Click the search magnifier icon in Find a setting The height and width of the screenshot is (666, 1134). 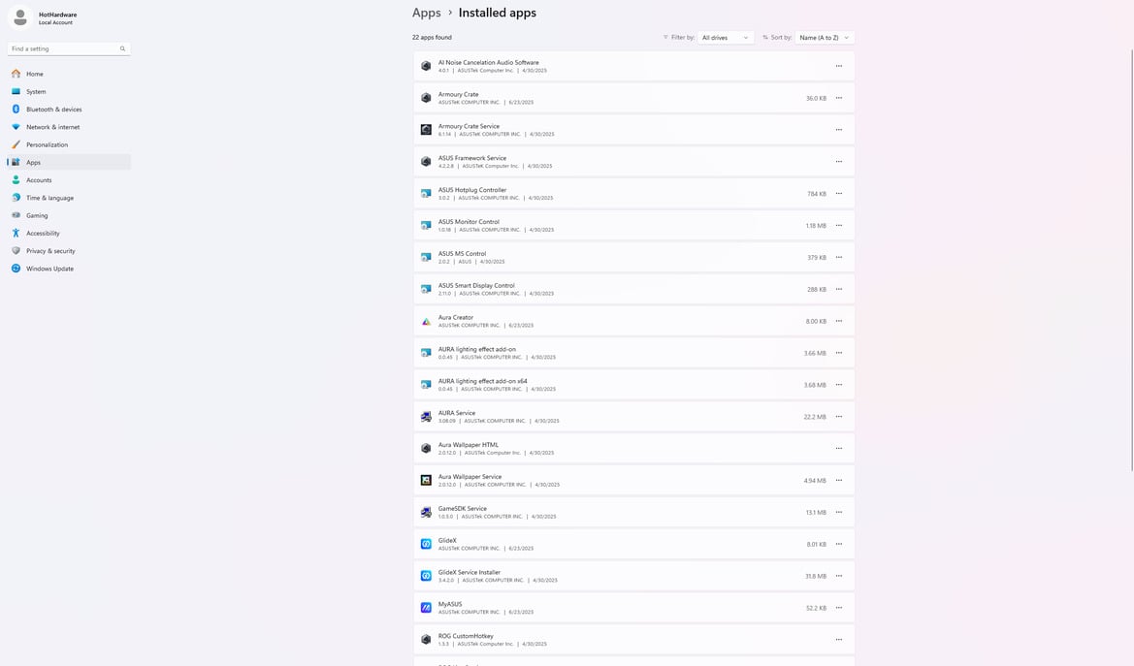click(122, 48)
